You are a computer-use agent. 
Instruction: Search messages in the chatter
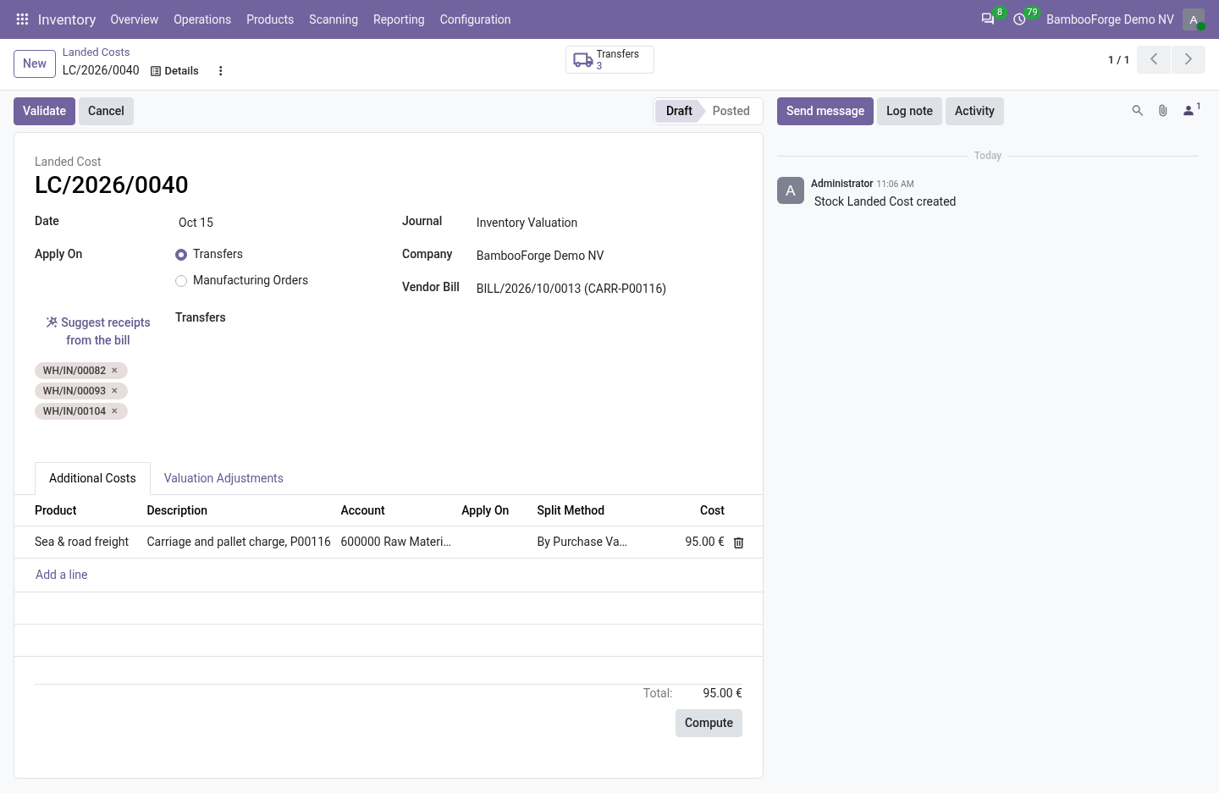click(x=1138, y=111)
